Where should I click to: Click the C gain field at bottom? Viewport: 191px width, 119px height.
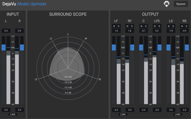[x=144, y=110]
